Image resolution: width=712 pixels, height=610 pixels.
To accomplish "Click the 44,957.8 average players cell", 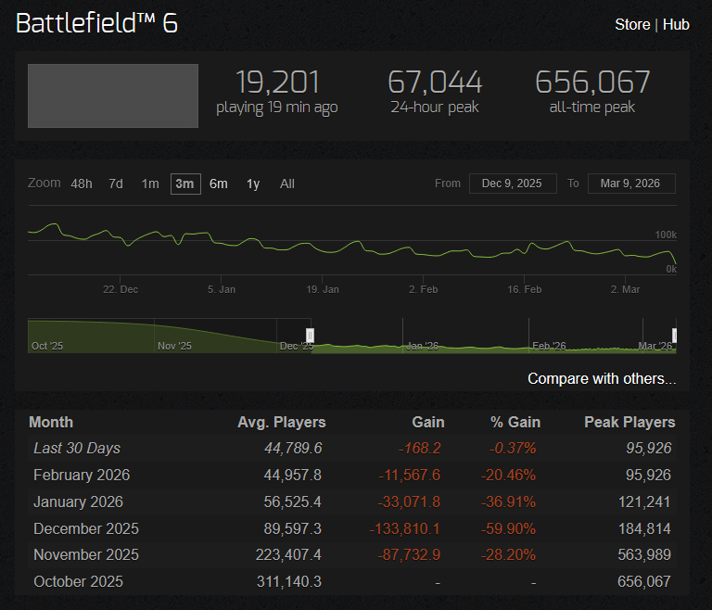I will (293, 475).
